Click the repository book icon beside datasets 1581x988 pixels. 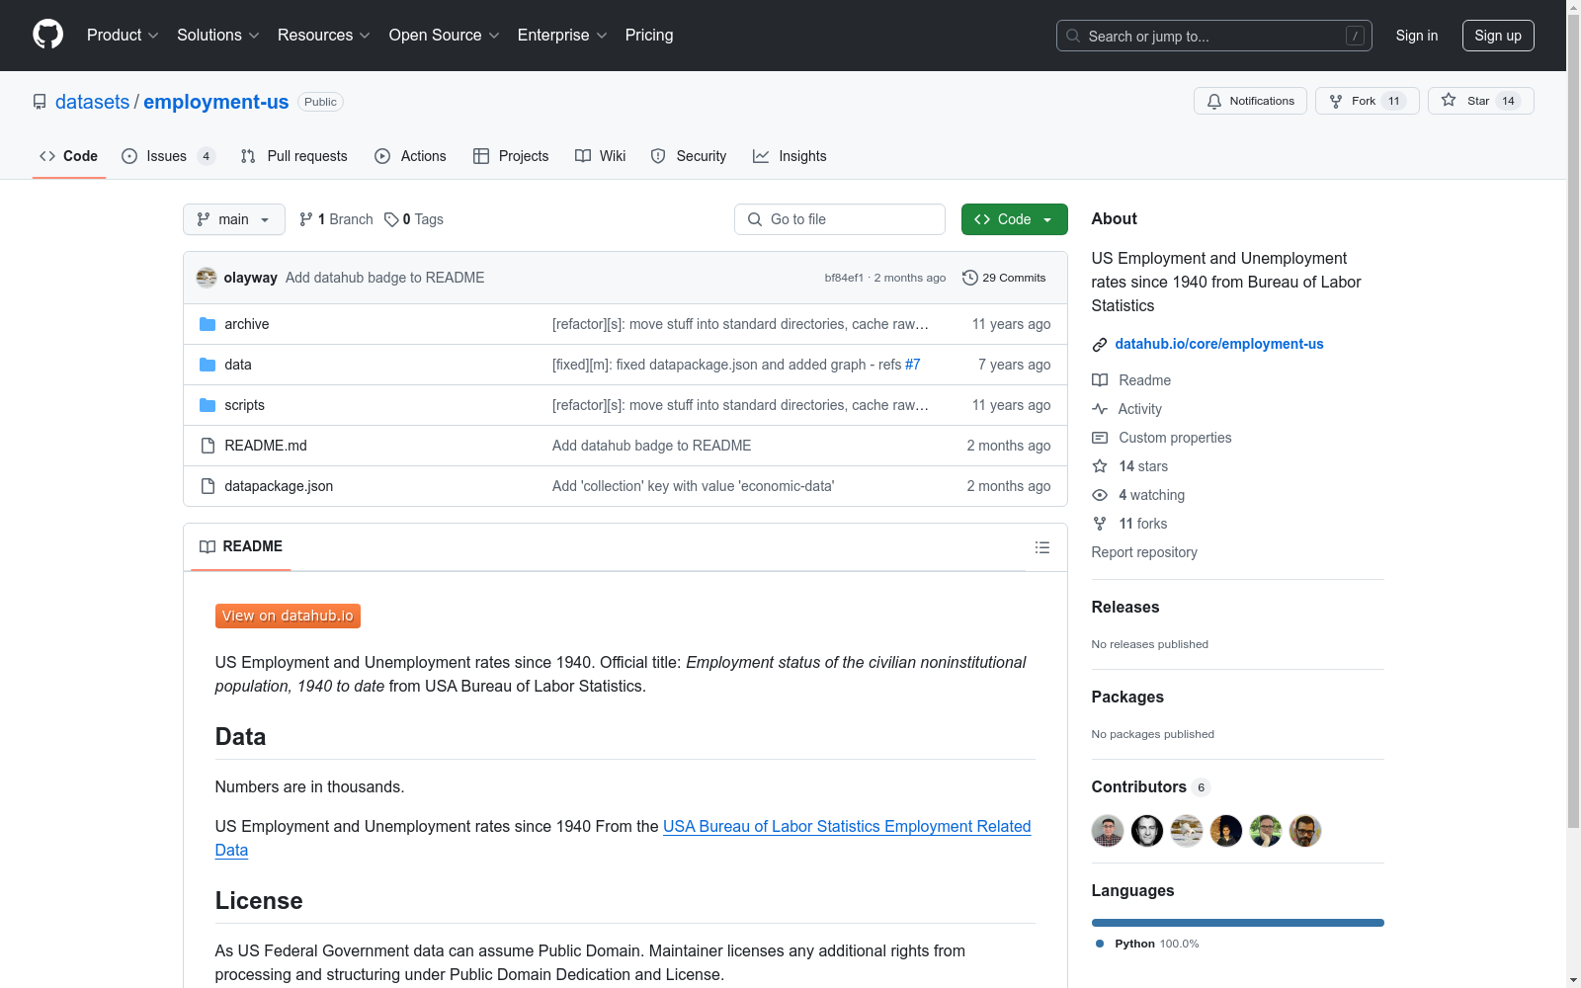40,102
